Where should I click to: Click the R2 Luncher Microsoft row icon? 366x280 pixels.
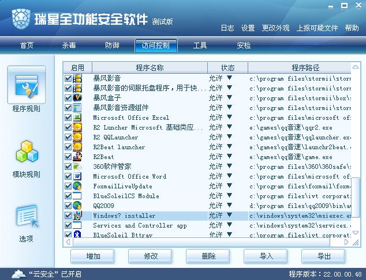point(77,127)
